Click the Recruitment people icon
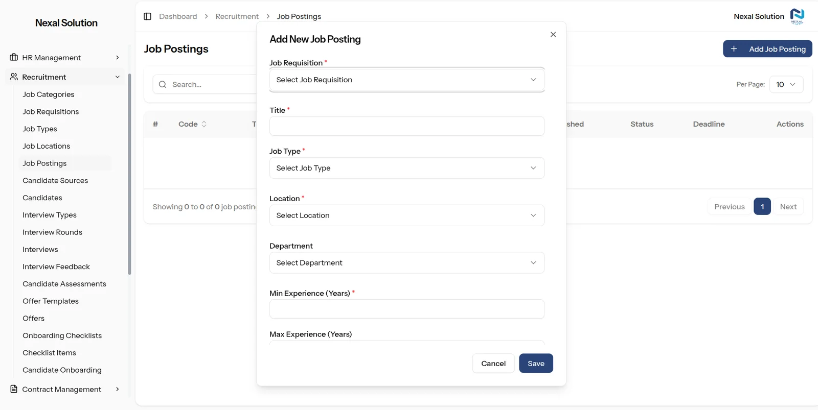 point(14,77)
